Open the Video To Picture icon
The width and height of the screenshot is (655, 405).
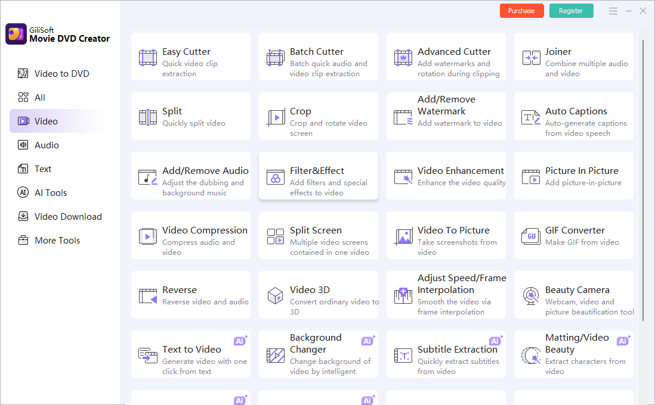(x=403, y=236)
